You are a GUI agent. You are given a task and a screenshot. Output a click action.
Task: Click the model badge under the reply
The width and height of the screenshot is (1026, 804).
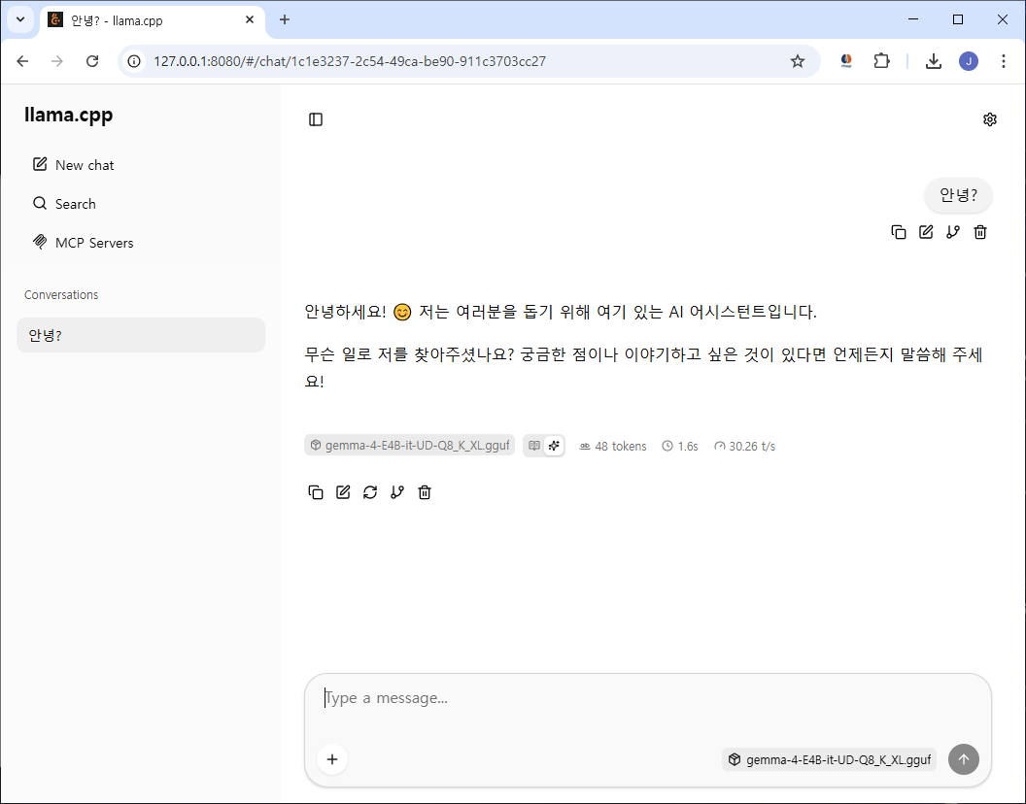pyautogui.click(x=410, y=446)
